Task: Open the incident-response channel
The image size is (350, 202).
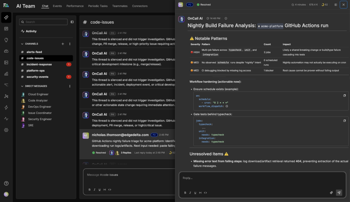Action: click(x=39, y=64)
